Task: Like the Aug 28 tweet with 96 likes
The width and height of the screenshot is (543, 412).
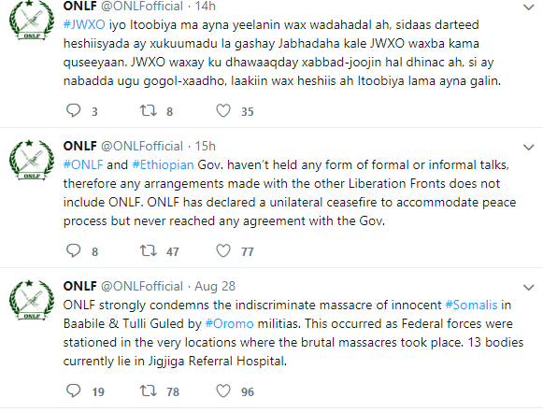Action: pyautogui.click(x=223, y=391)
